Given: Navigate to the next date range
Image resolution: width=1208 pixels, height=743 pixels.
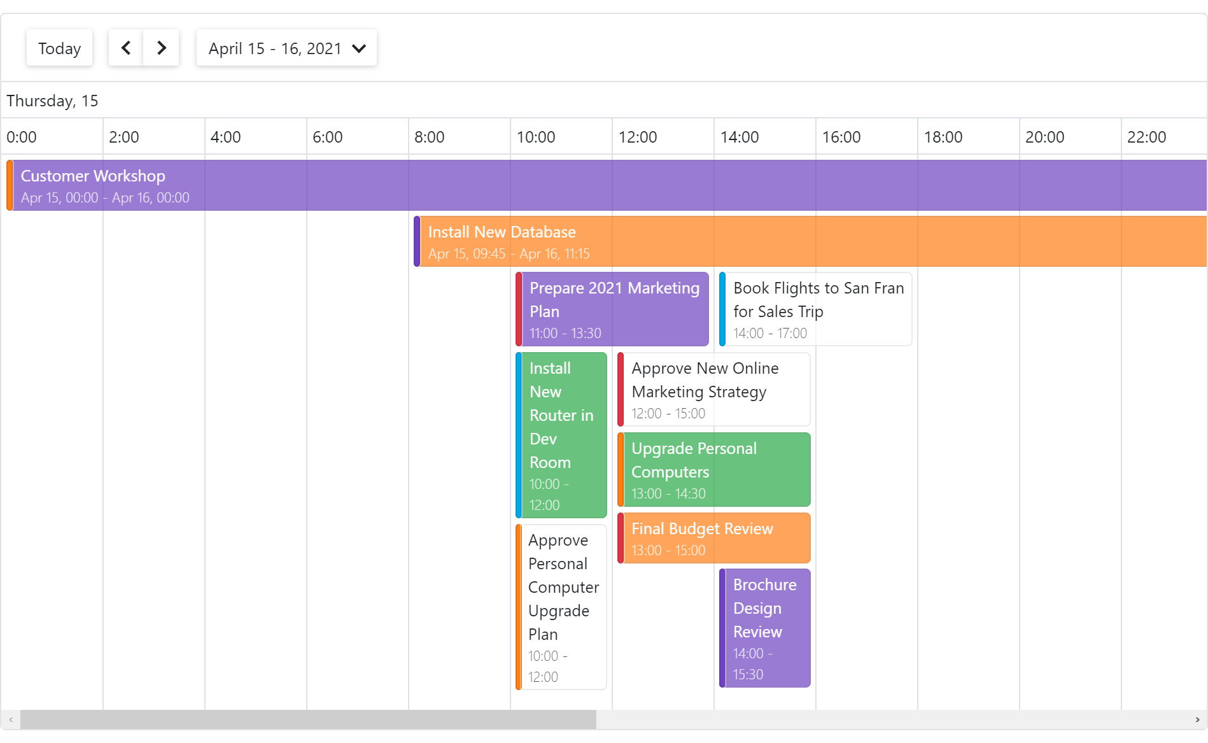Looking at the screenshot, I should point(161,48).
